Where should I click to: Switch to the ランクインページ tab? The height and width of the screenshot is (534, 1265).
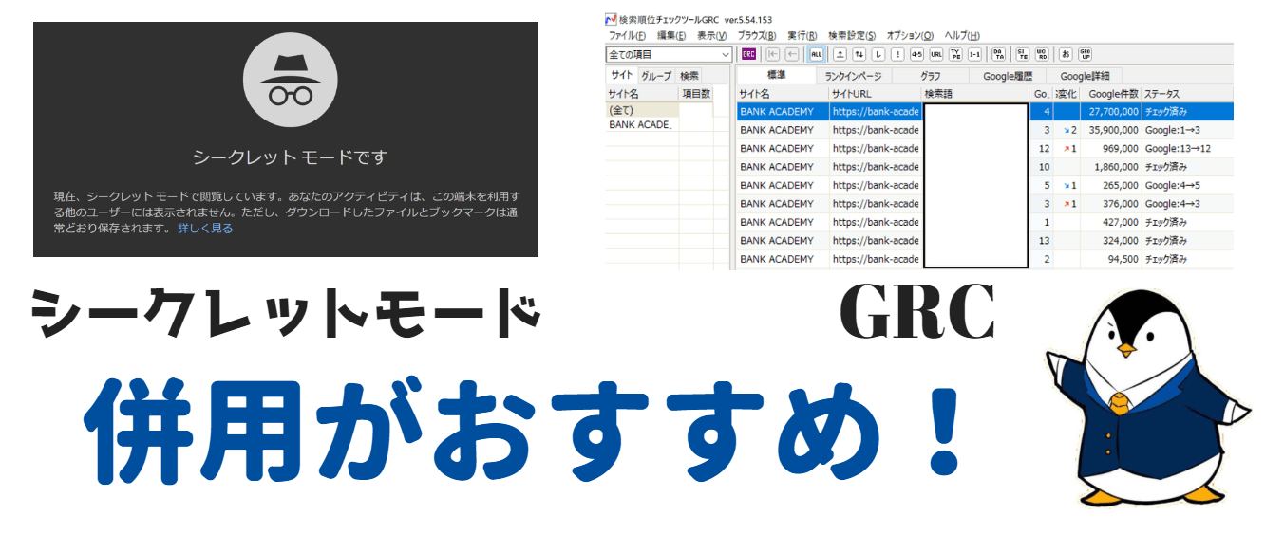click(x=853, y=76)
